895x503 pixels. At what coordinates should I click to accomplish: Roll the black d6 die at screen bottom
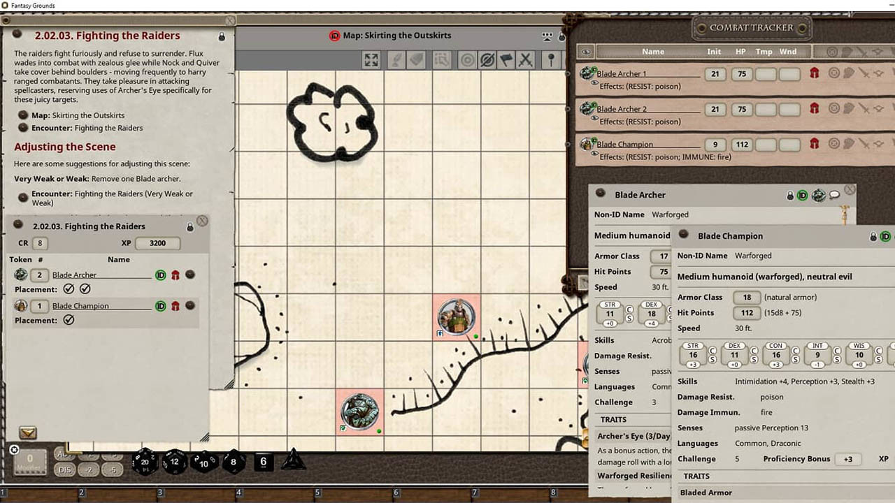(263, 461)
